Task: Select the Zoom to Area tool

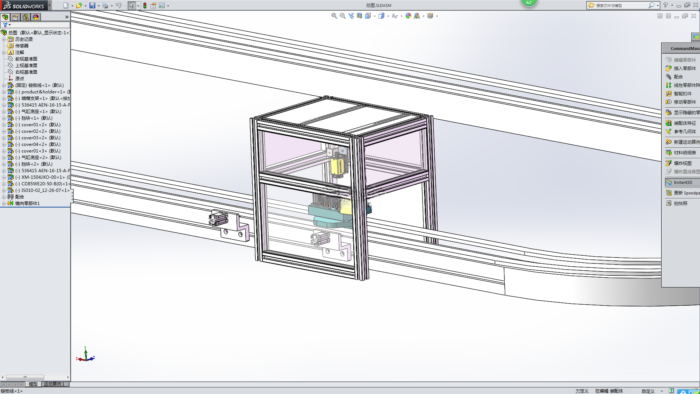Action: (x=342, y=16)
